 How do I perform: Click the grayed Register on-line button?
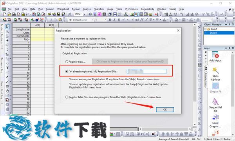[x=130, y=61]
